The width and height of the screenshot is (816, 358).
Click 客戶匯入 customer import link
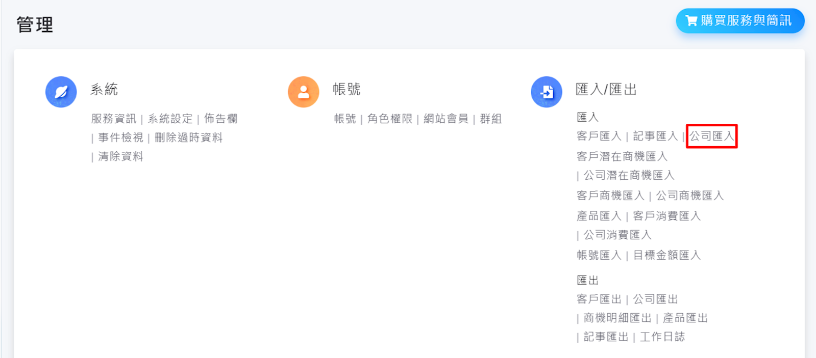point(599,136)
